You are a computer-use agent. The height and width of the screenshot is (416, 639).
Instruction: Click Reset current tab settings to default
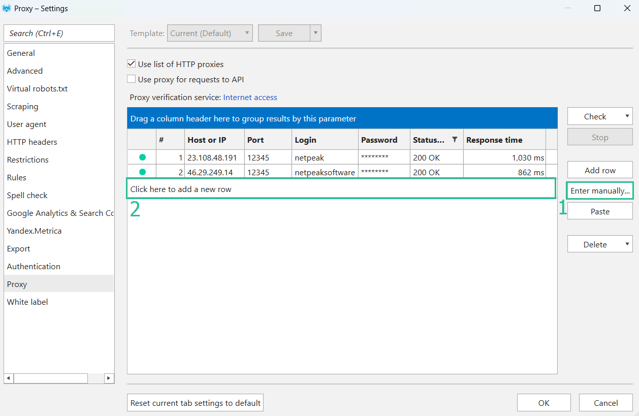(195, 403)
